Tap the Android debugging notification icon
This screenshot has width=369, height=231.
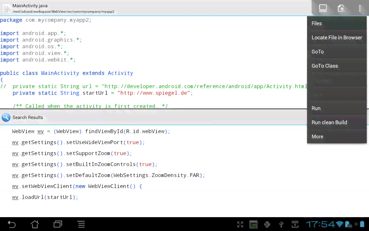point(267,225)
